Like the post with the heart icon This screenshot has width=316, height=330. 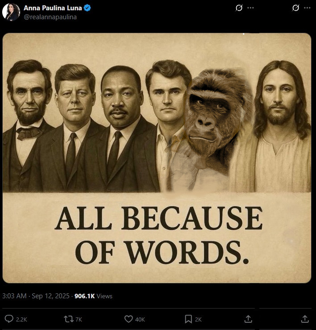[129, 319]
